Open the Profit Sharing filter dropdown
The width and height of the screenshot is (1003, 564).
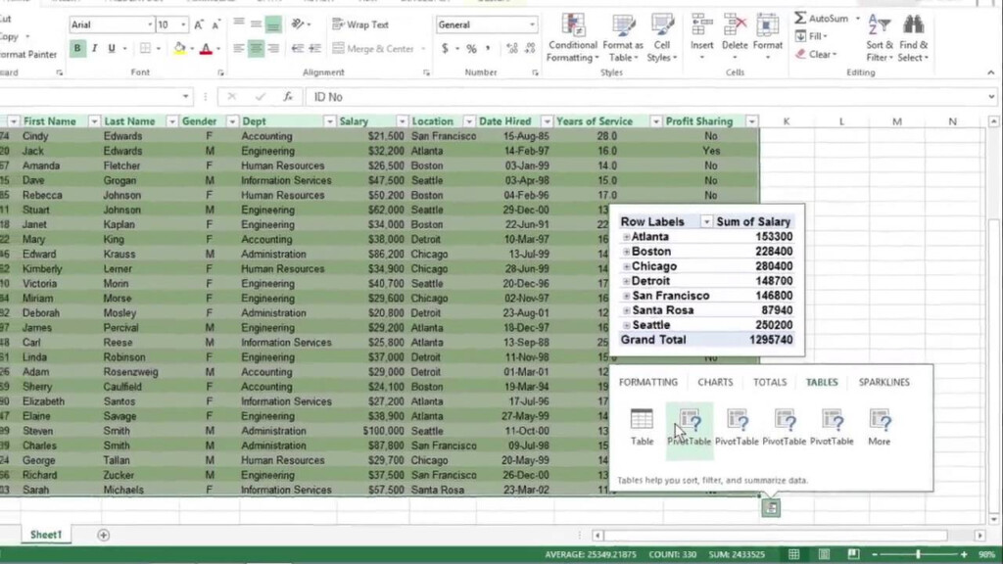coord(752,121)
